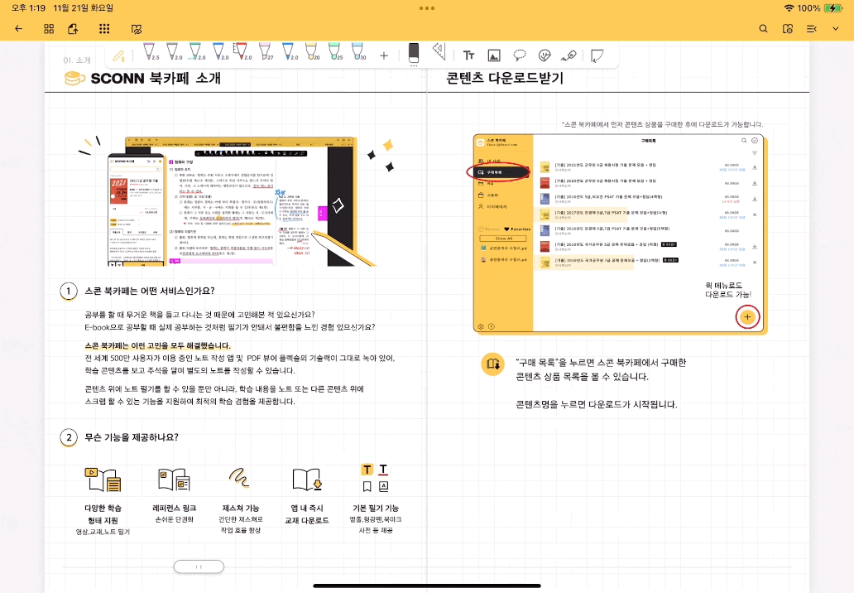Go back with the left arrow
The height and width of the screenshot is (593, 854).
(19, 29)
